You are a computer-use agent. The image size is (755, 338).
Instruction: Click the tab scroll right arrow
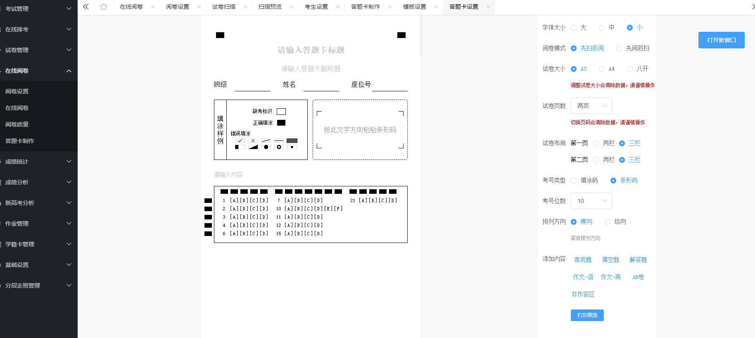click(x=753, y=7)
